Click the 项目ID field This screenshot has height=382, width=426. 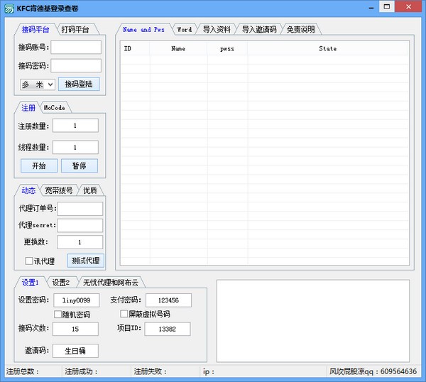(x=168, y=329)
